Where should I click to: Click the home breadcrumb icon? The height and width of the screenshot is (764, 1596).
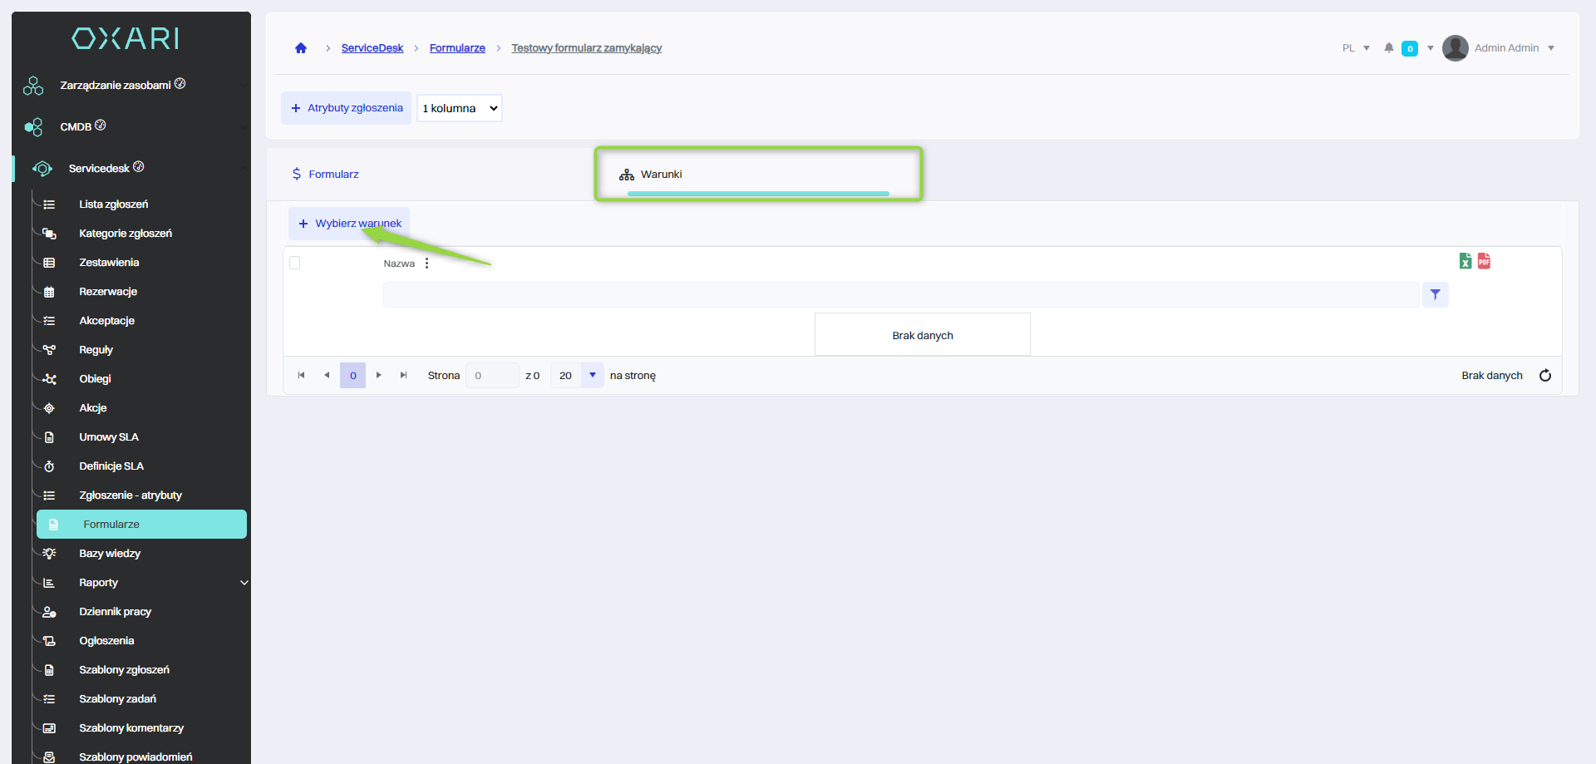[301, 48]
